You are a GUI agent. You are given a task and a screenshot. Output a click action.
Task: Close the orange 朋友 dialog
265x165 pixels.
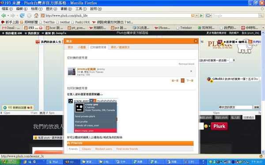pos(196,41)
